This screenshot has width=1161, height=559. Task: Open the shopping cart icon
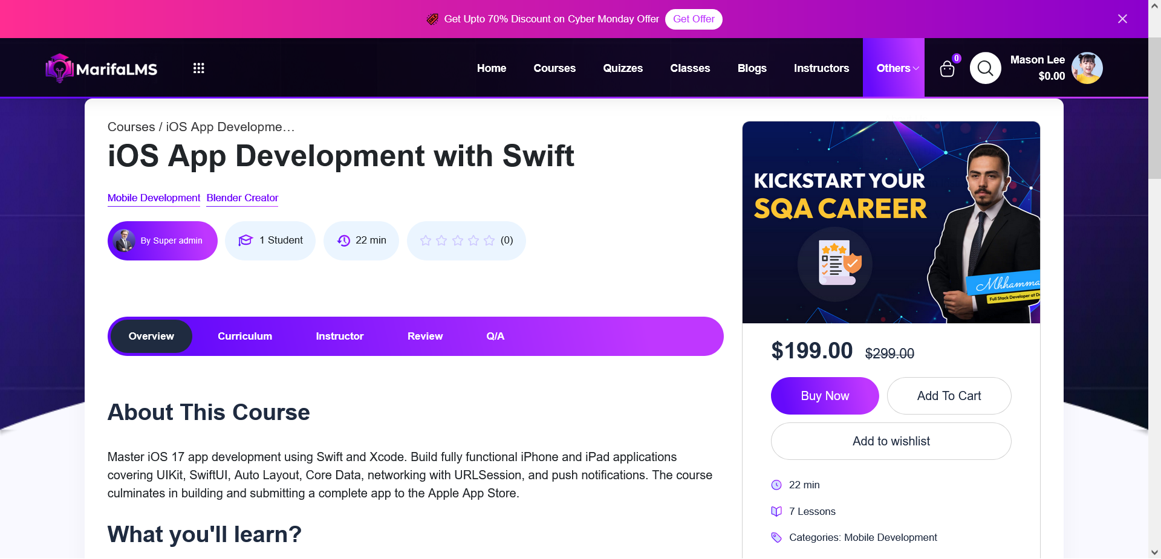pos(947,69)
